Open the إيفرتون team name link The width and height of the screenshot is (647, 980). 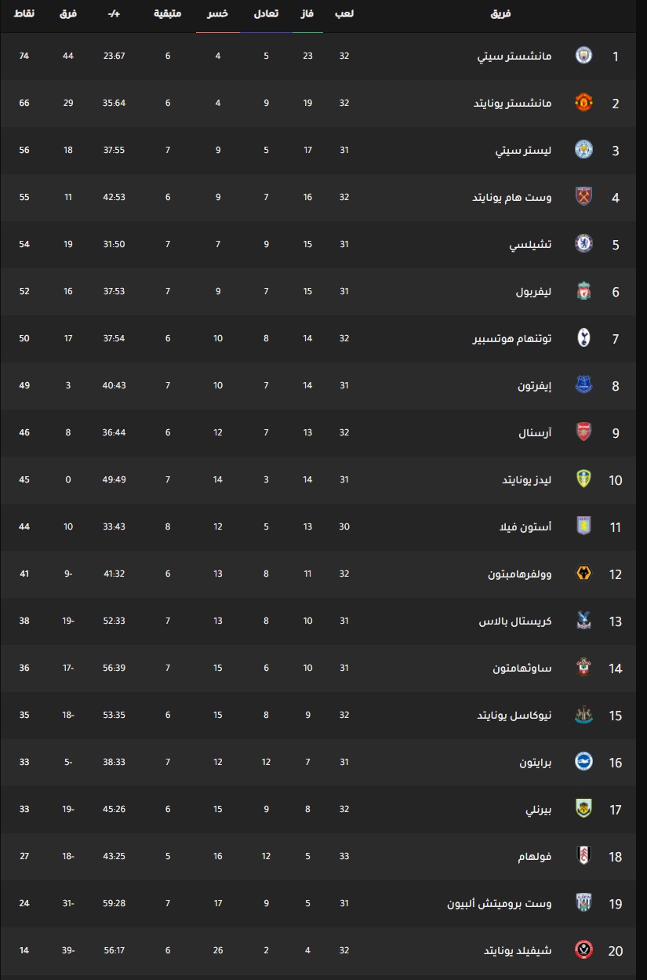pos(534,385)
